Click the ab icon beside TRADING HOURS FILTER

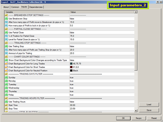6,98
